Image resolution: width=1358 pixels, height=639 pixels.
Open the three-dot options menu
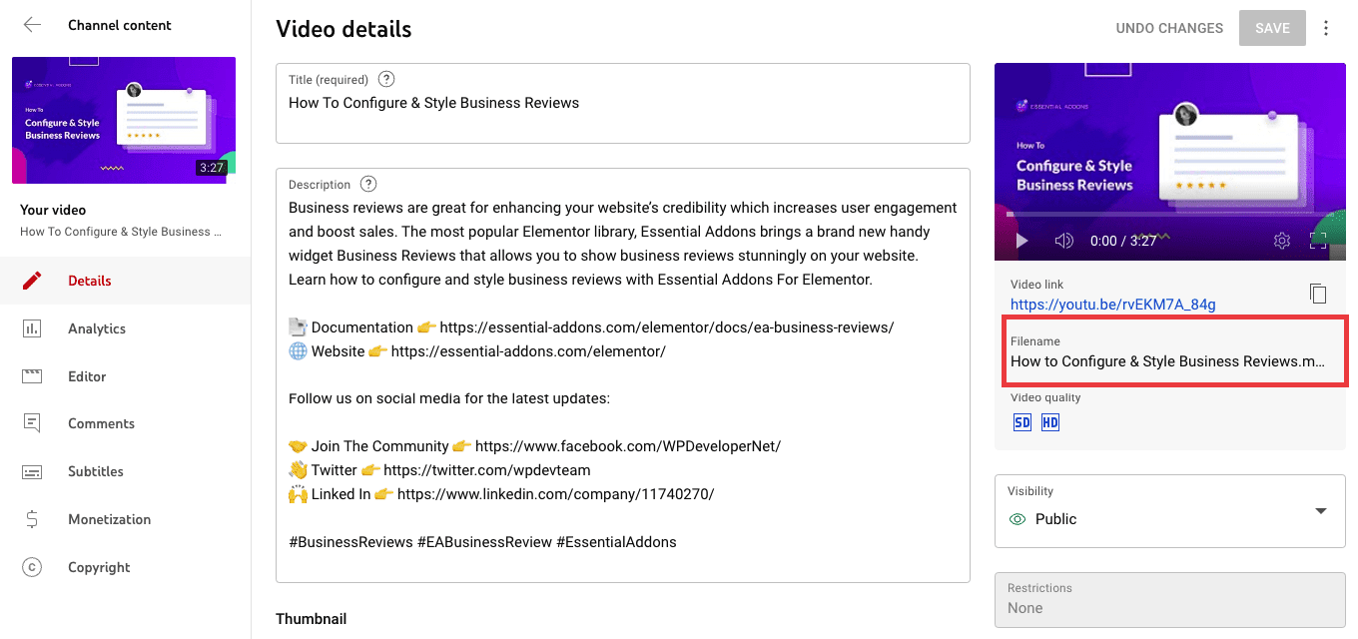pyautogui.click(x=1326, y=28)
